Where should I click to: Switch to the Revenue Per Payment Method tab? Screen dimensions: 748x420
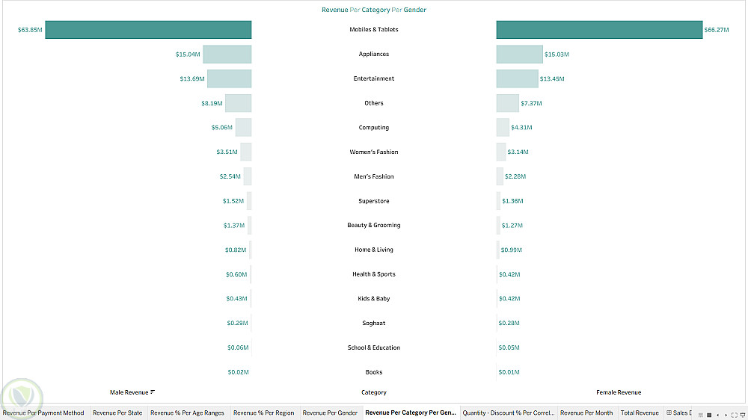point(43,413)
